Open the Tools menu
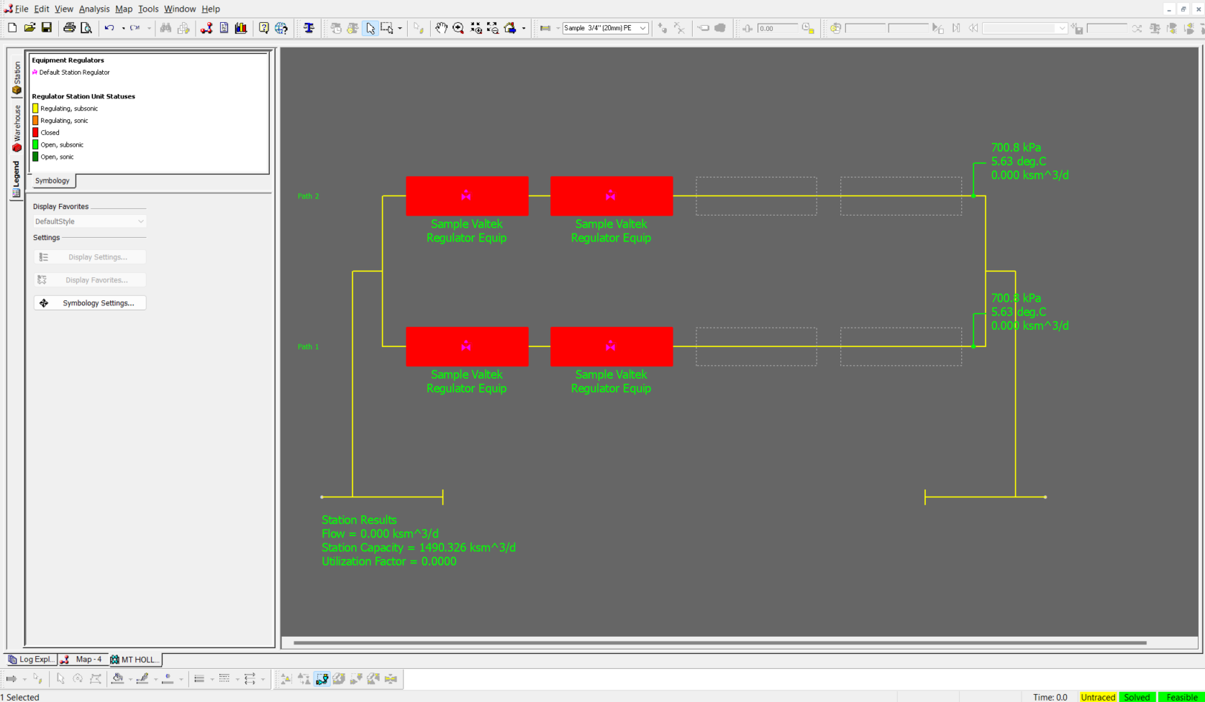The height and width of the screenshot is (702, 1205). pyautogui.click(x=148, y=9)
